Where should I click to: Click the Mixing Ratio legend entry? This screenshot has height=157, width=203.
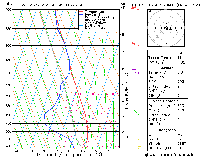pyautogui.click(x=93, y=28)
